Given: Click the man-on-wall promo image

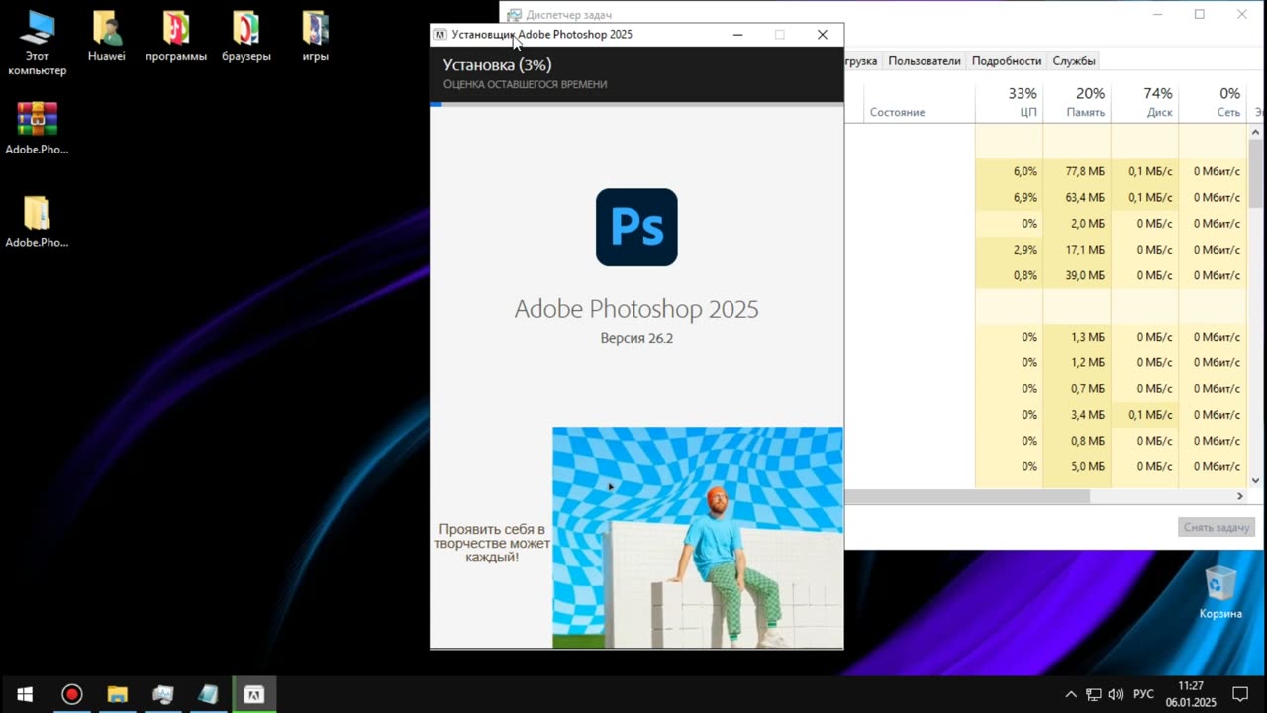Looking at the screenshot, I should point(698,538).
